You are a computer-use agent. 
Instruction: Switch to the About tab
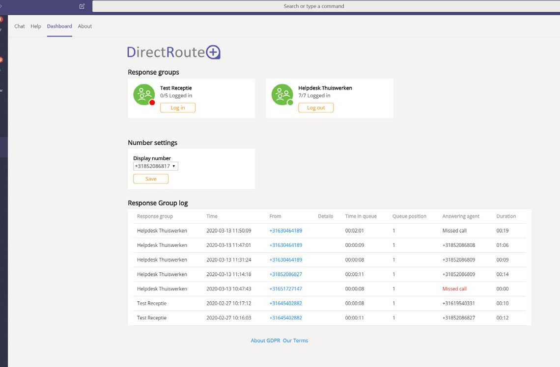85,26
